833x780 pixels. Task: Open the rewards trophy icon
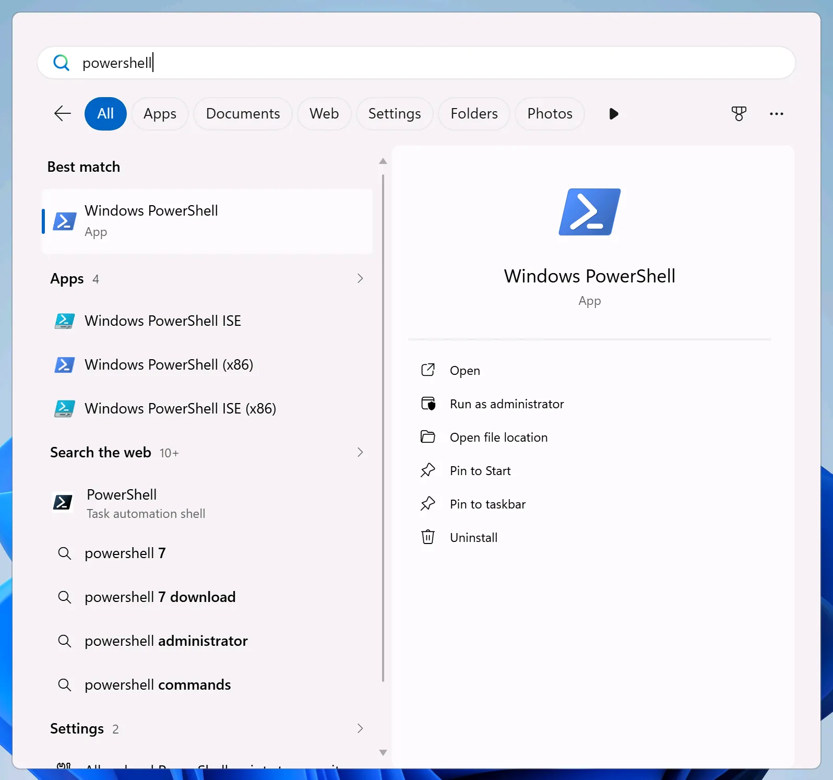click(x=739, y=113)
